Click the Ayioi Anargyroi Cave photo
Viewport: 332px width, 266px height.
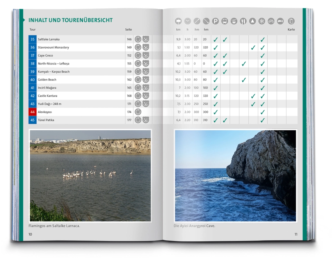click(x=235, y=176)
